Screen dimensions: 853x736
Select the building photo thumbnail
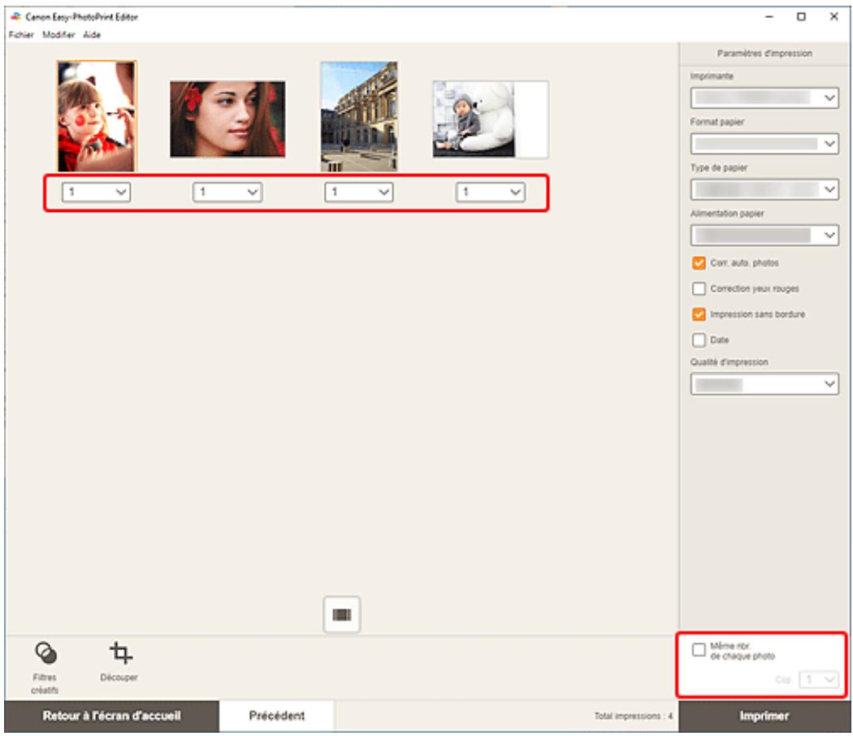[359, 116]
